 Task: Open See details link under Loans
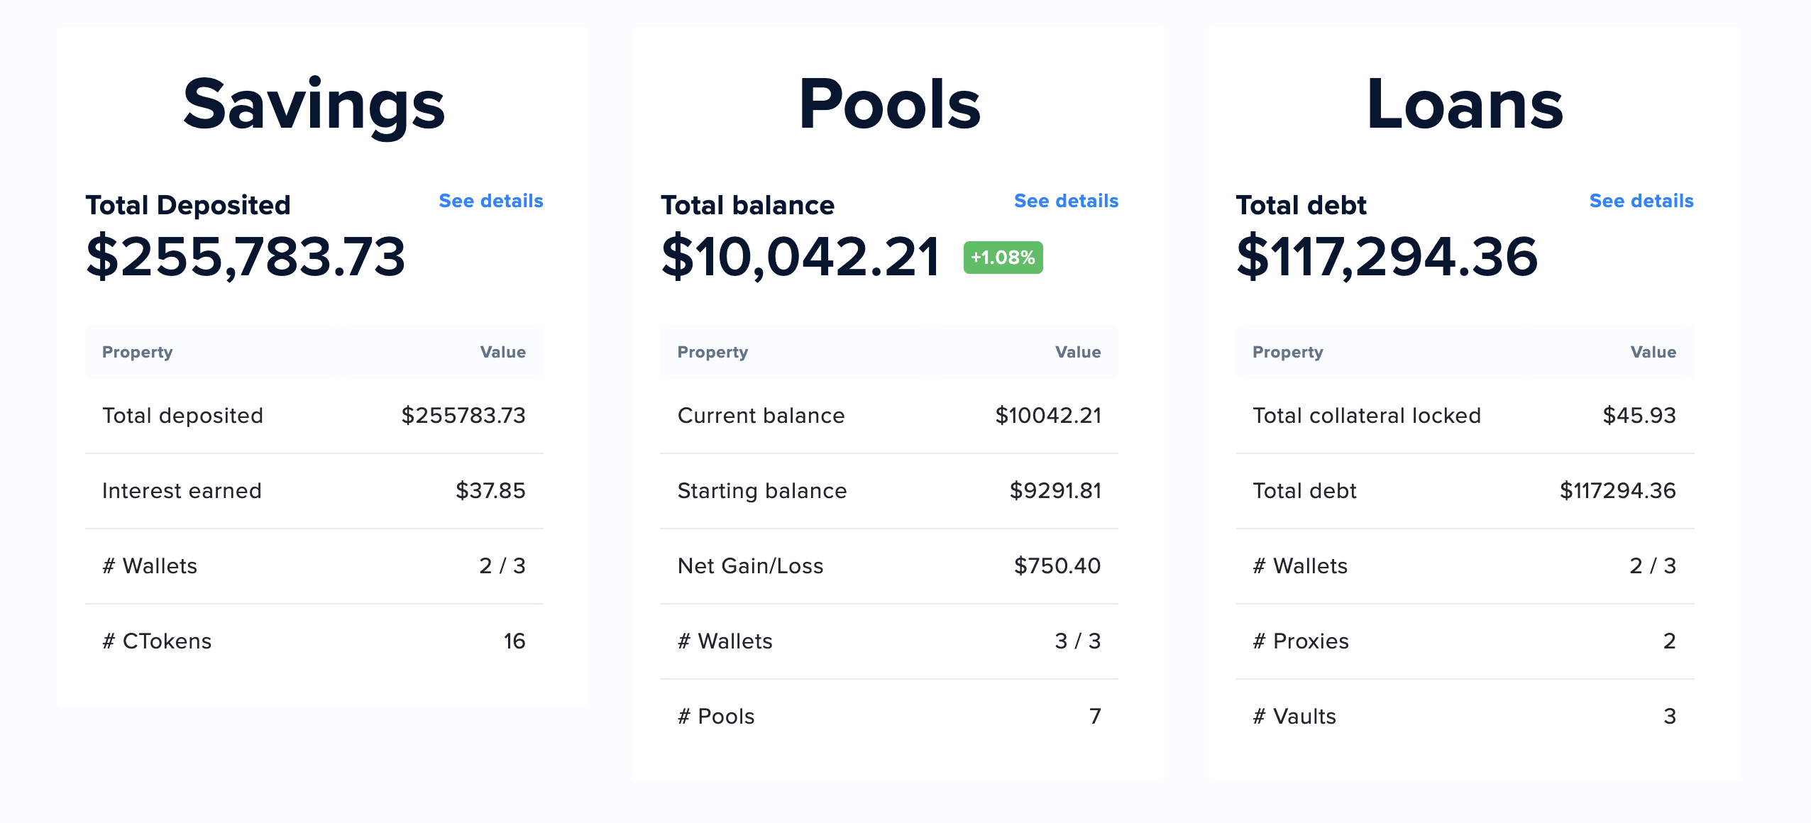click(x=1641, y=201)
